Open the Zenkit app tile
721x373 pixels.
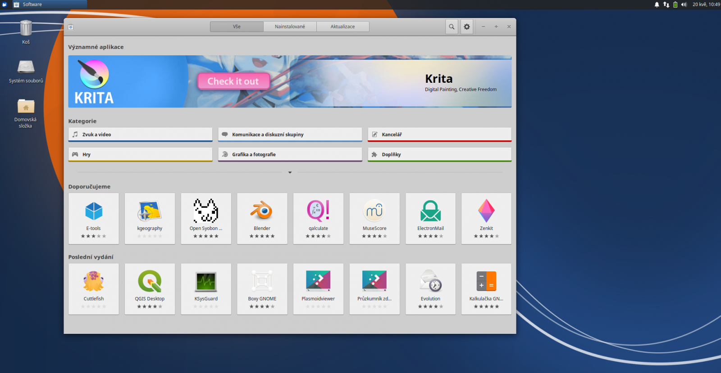coord(486,219)
